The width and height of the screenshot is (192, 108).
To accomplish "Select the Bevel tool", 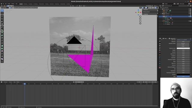I will 2,38.
